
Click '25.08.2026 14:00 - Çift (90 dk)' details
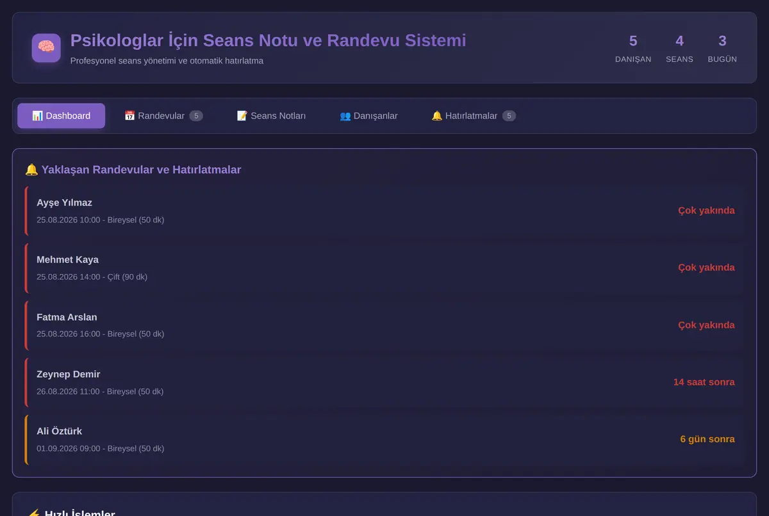(x=92, y=277)
